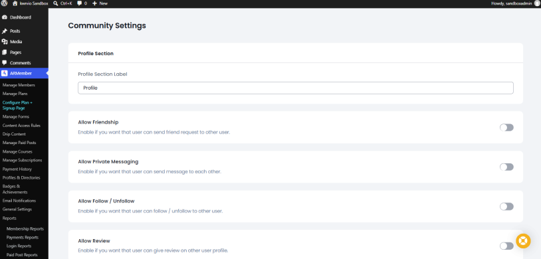The image size is (541, 259).
Task: Click the plus New icon
Action: pyautogui.click(x=94, y=3)
